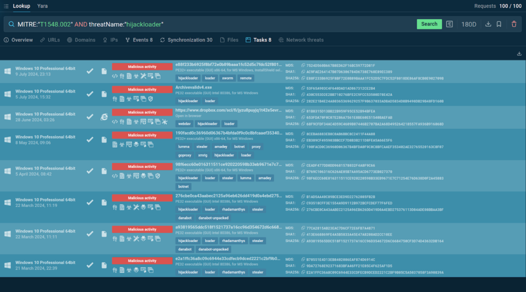The image size is (526, 292).
Task: Open the Synchronization 30 tab
Action: coord(186,40)
